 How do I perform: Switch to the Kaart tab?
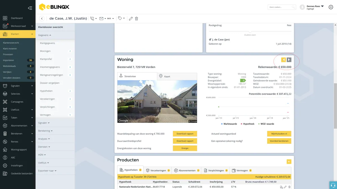177,76
